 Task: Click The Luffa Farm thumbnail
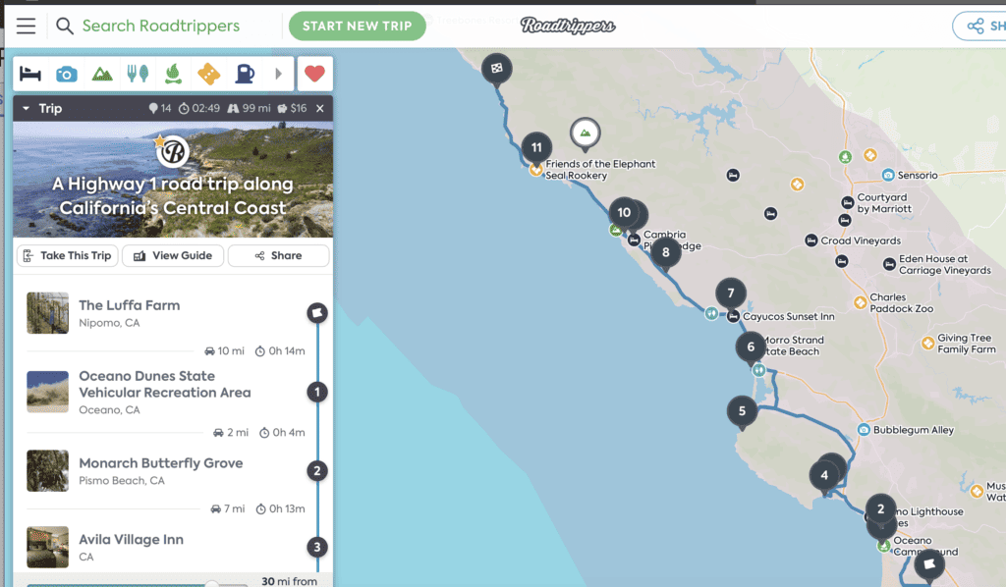pos(47,313)
